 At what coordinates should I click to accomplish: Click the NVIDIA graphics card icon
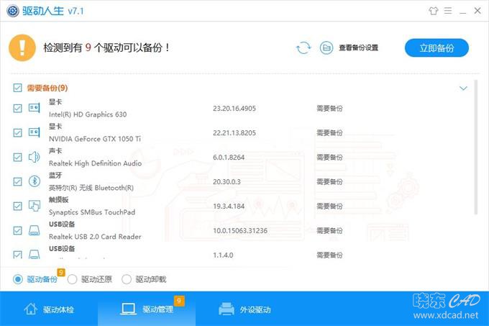[35, 132]
